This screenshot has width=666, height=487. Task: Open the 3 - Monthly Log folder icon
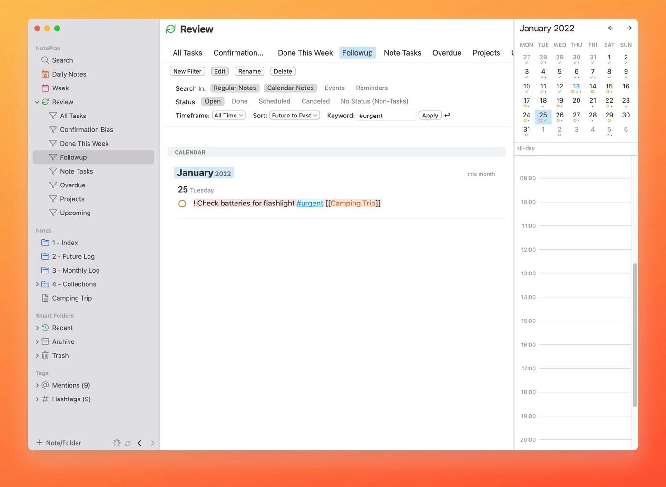point(45,270)
